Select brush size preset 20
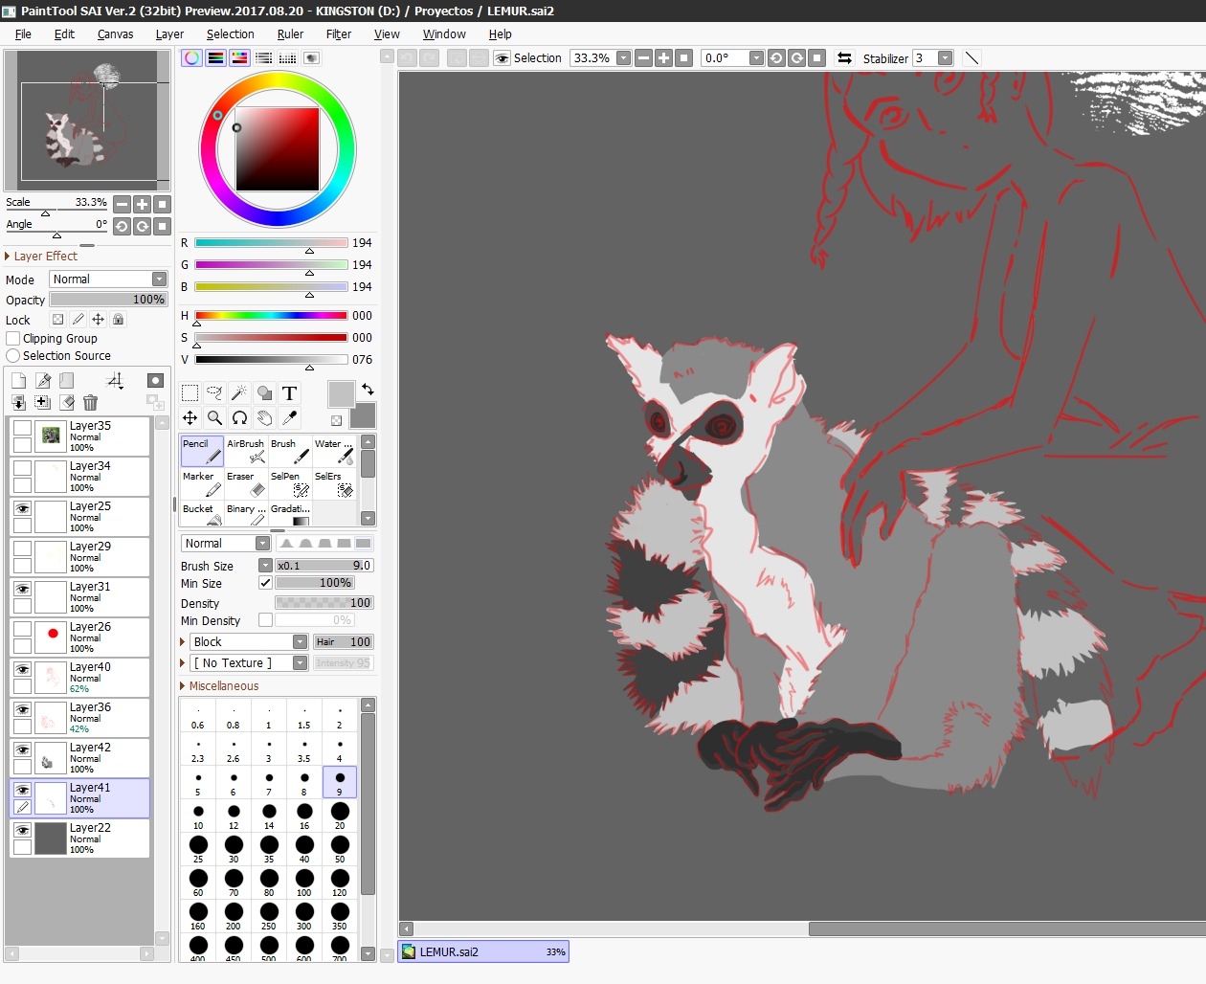1206x984 pixels. tap(340, 815)
